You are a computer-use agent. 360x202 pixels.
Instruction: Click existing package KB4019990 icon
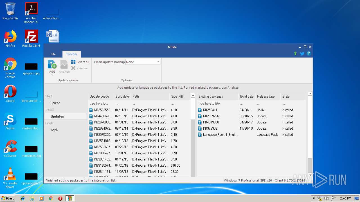200,122
